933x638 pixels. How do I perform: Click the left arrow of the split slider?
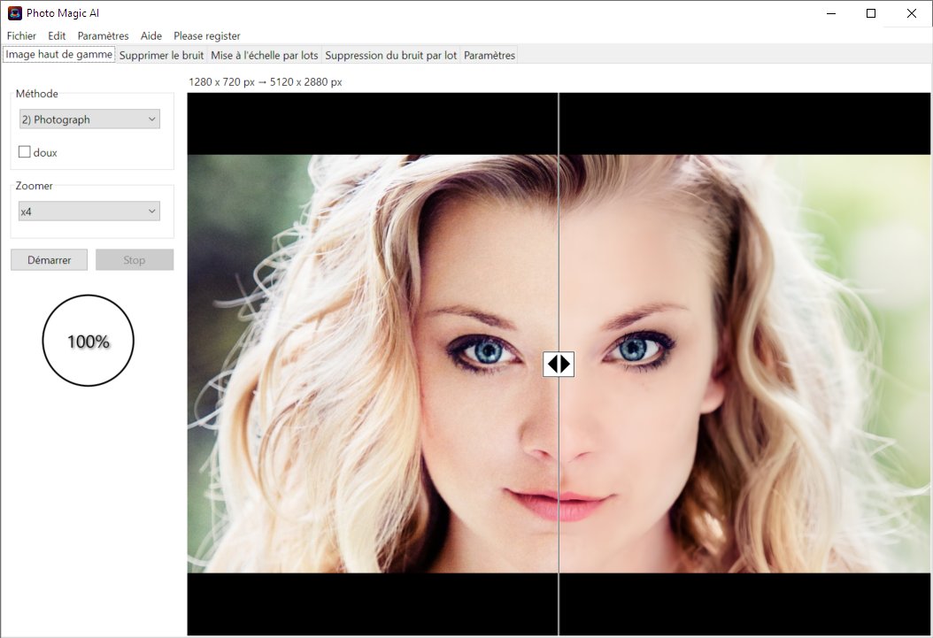tap(551, 364)
